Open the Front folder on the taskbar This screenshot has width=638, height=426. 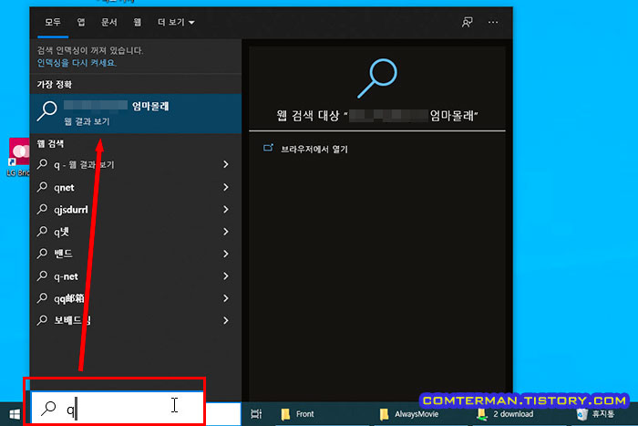point(298,414)
